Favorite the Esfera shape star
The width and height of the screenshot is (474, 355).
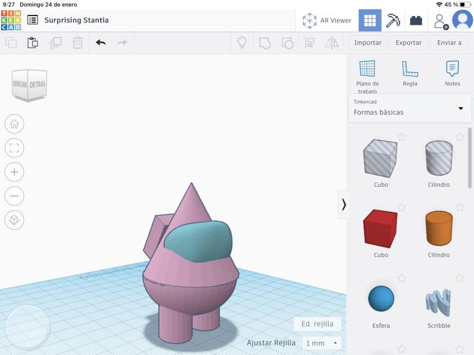click(402, 278)
